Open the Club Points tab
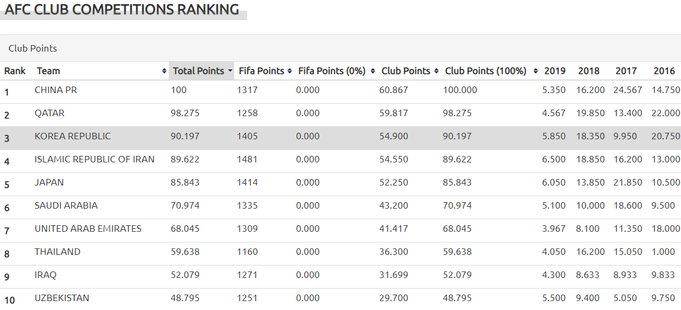 [x=33, y=48]
